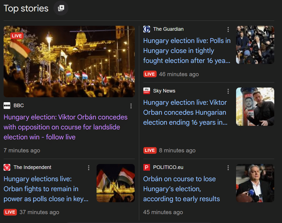Screen dimensions: 282x223
Task: Click the POLITICO.eu publisher logo
Action: click(146, 167)
